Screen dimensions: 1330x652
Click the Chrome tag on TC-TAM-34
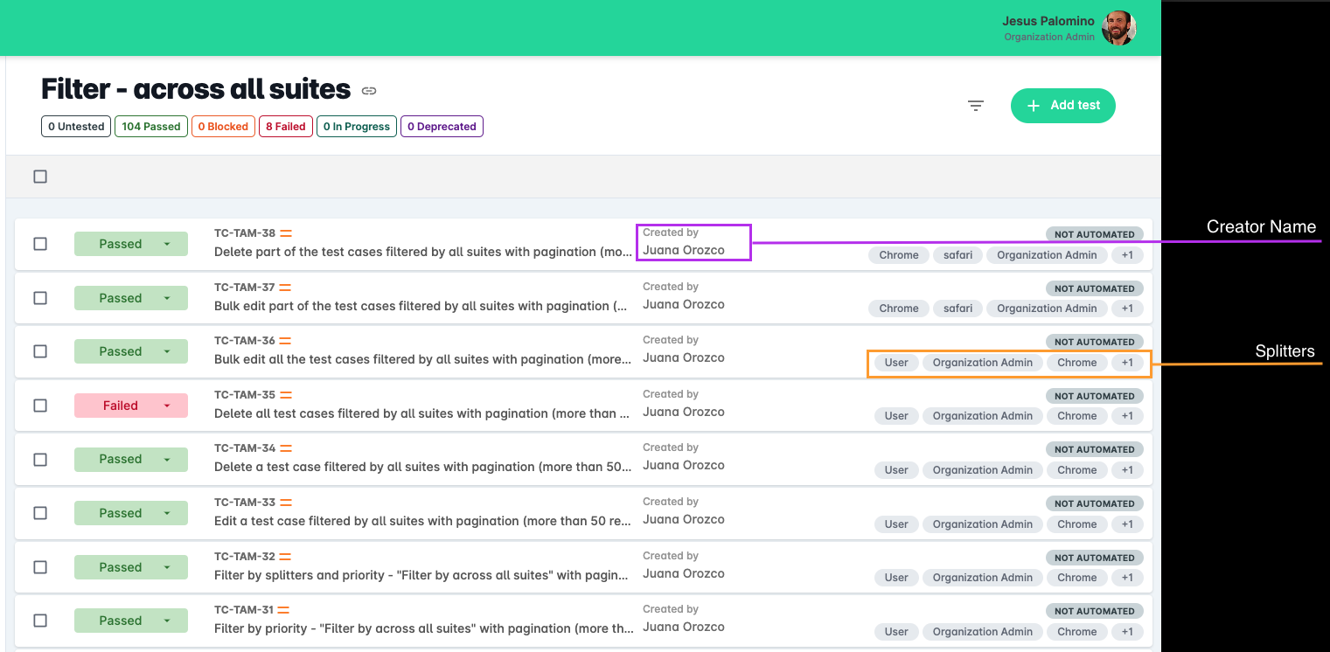pyautogui.click(x=1077, y=470)
